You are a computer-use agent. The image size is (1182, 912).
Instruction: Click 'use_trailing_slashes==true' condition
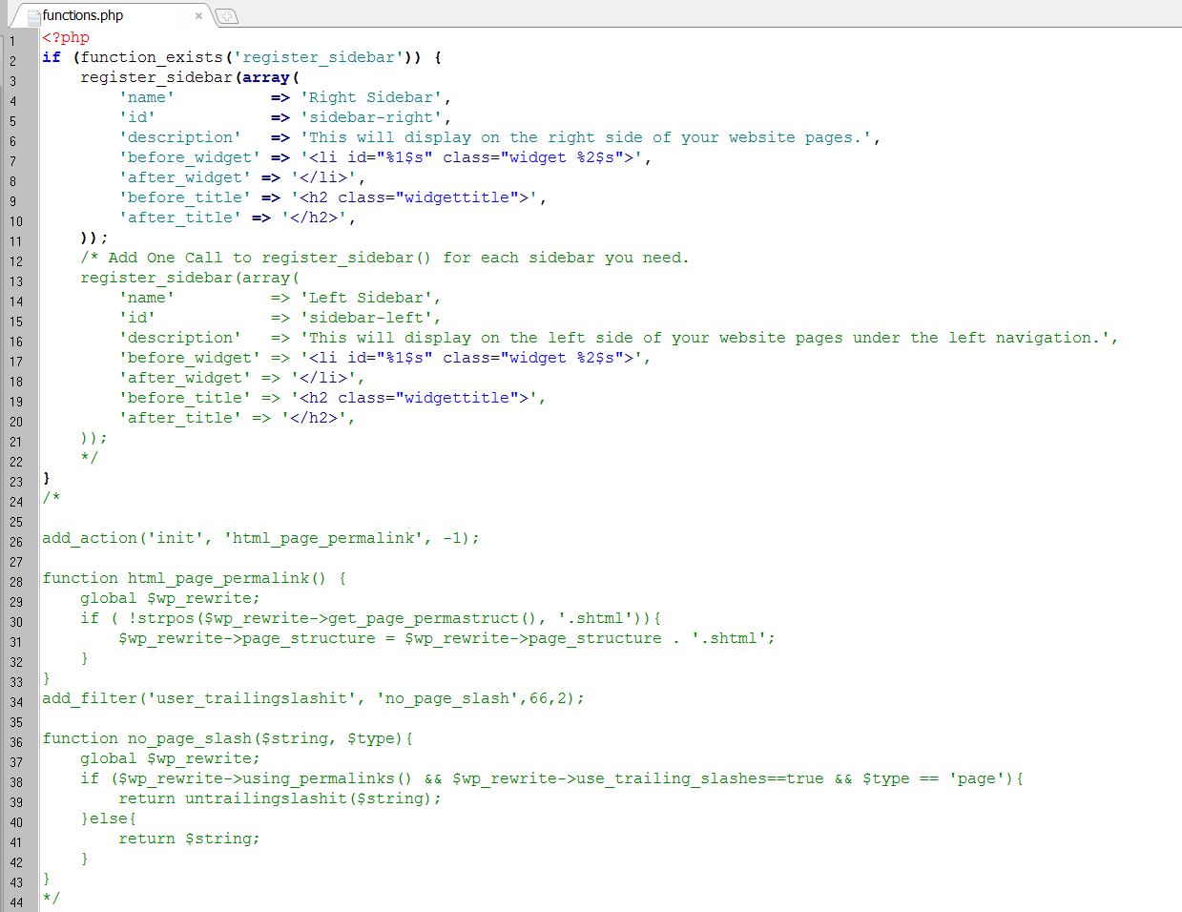click(x=700, y=778)
